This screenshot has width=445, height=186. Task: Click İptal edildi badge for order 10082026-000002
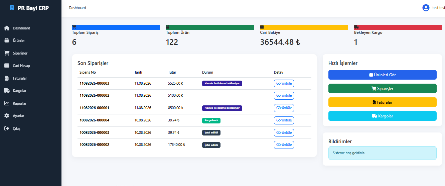pos(211,145)
